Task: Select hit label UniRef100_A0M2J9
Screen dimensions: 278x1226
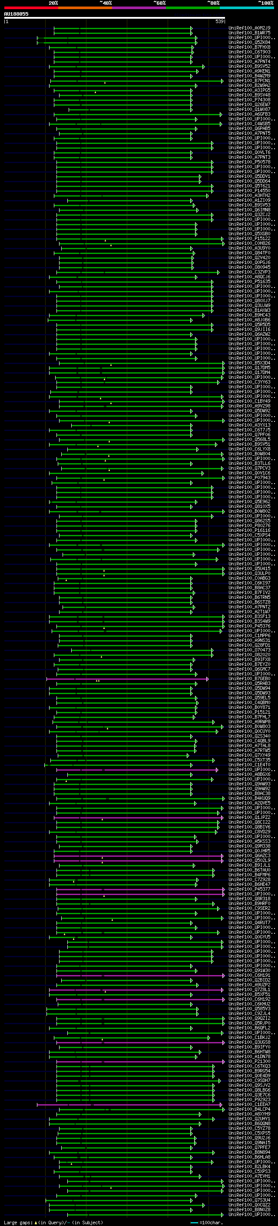Action: click(x=249, y=28)
